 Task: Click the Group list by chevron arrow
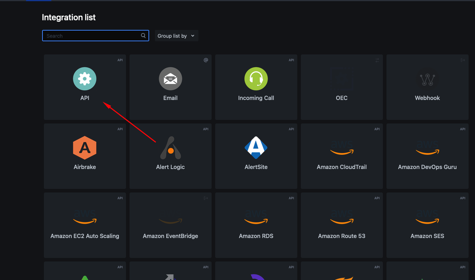(x=193, y=36)
